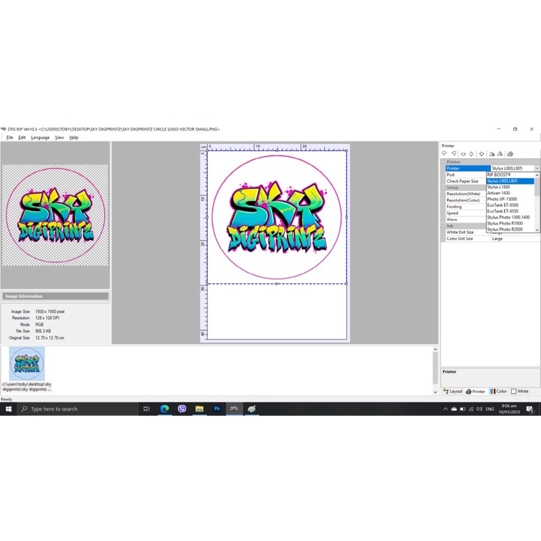Open Microsoft Edge from the taskbar
The width and height of the screenshot is (541, 541).
[164, 409]
